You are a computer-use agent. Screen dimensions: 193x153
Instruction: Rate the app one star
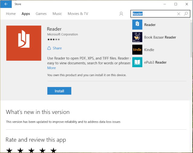pos(9,150)
